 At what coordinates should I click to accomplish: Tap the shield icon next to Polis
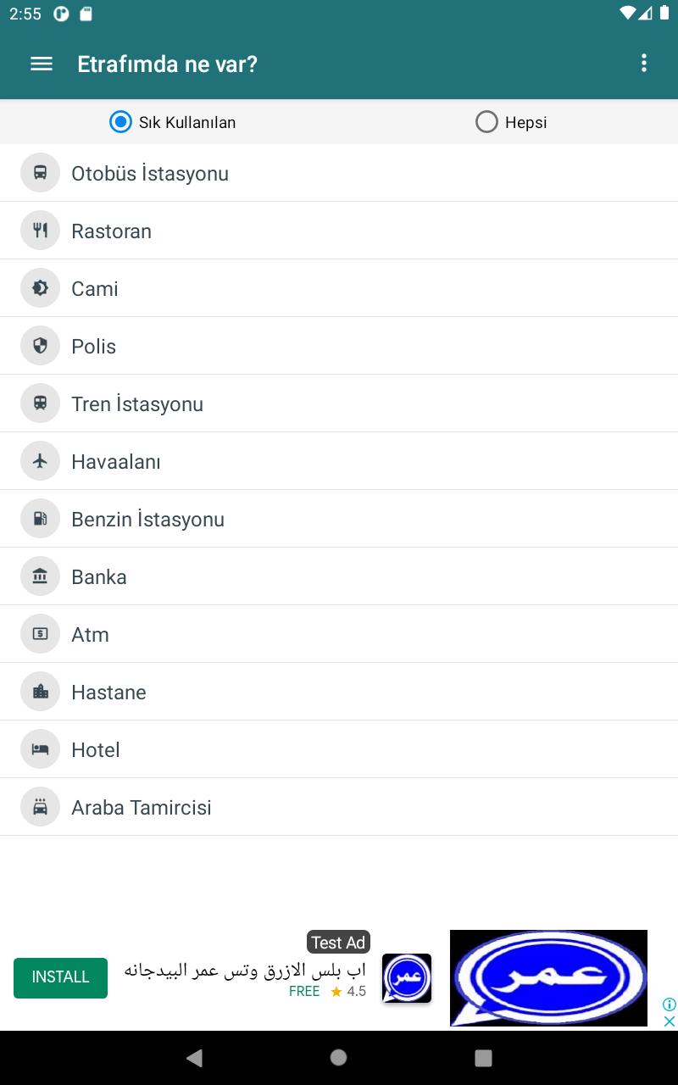coord(41,346)
